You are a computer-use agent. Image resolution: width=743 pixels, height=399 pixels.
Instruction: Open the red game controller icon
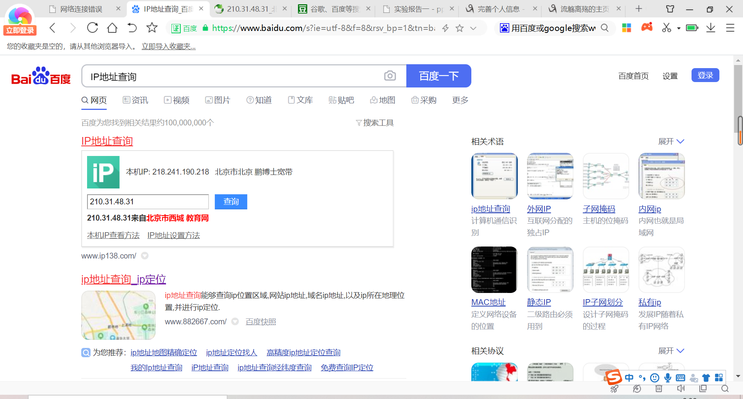point(647,27)
